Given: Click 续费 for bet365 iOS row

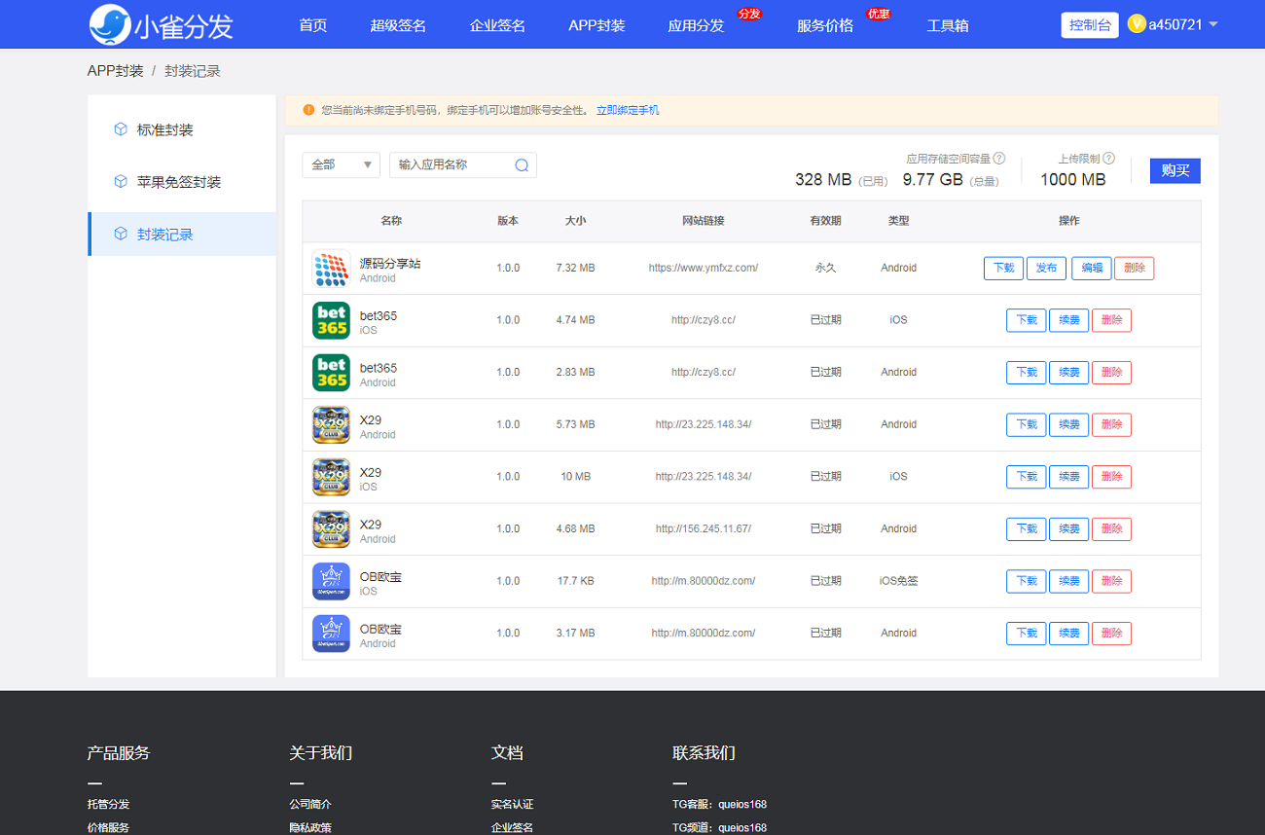Looking at the screenshot, I should coord(1068,320).
